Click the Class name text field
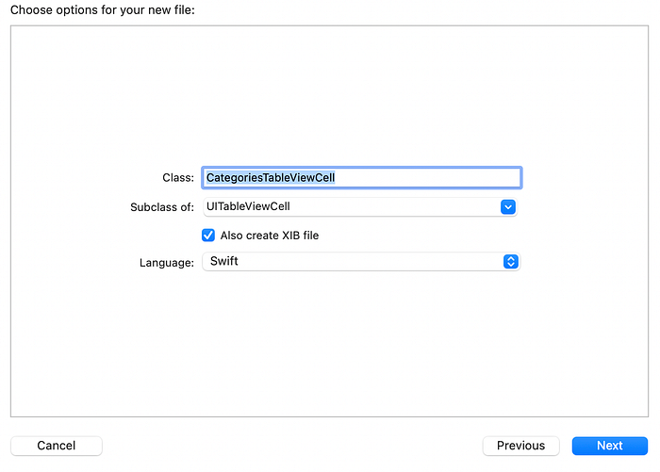The height and width of the screenshot is (472, 660). [361, 177]
